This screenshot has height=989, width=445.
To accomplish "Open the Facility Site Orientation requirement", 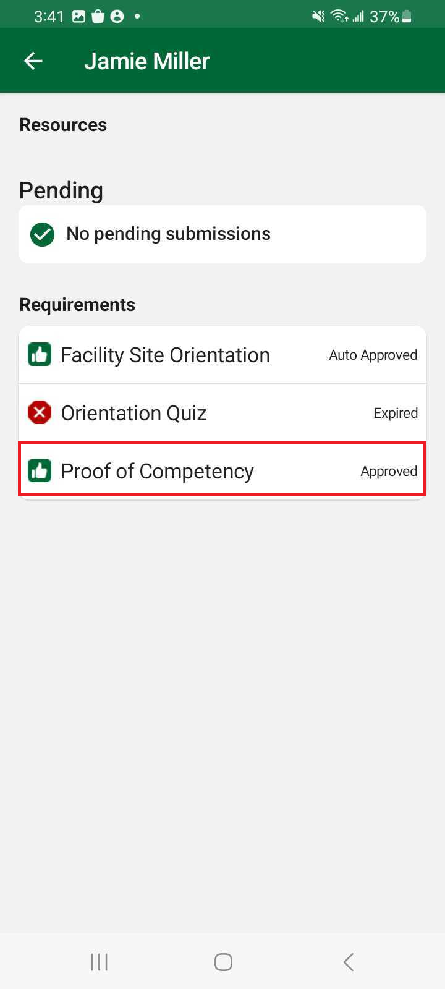I will click(x=165, y=355).
